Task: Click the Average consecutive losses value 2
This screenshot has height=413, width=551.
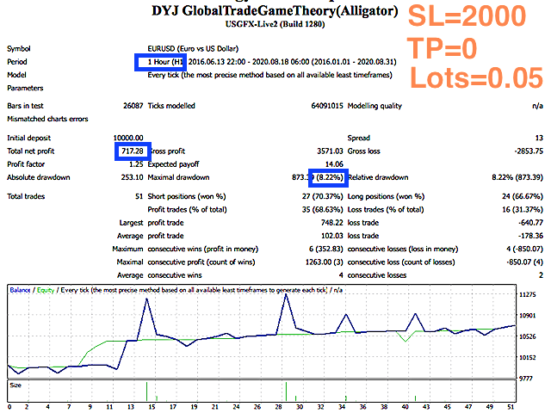Action: tap(541, 275)
